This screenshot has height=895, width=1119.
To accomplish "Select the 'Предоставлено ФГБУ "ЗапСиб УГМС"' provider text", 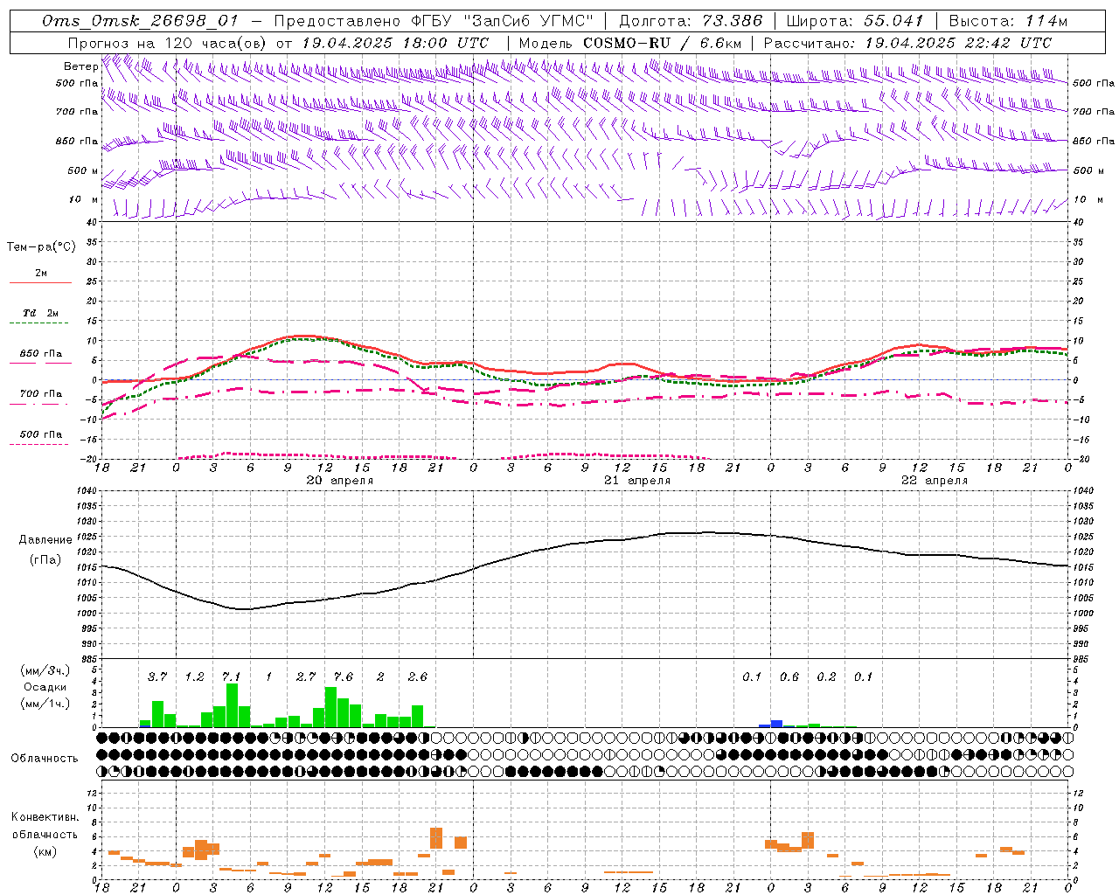I will (434, 21).
